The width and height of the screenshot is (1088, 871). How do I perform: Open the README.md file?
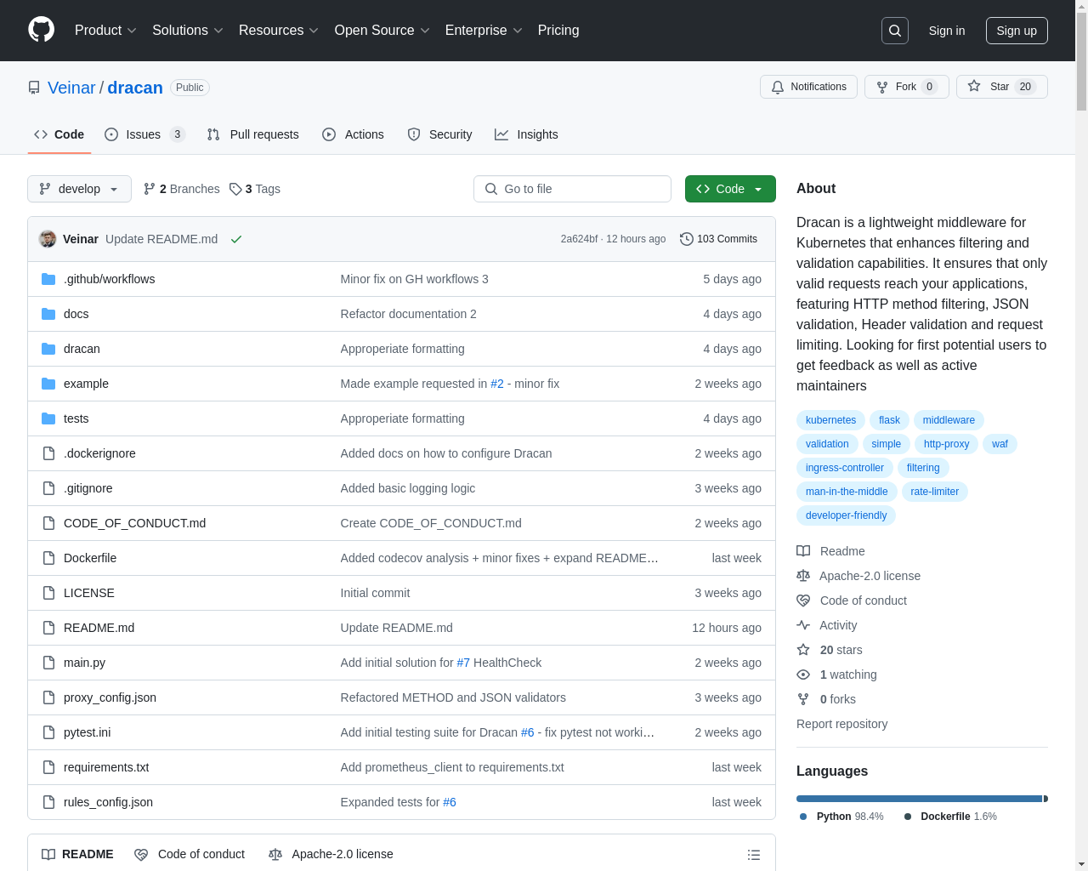pos(99,628)
